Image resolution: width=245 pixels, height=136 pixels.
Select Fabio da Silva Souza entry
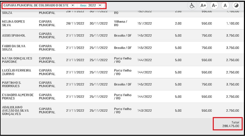click(13, 48)
